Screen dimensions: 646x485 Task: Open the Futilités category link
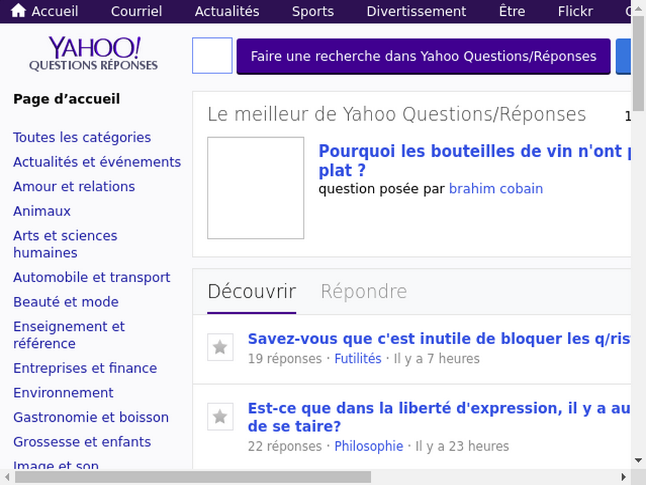coord(358,359)
